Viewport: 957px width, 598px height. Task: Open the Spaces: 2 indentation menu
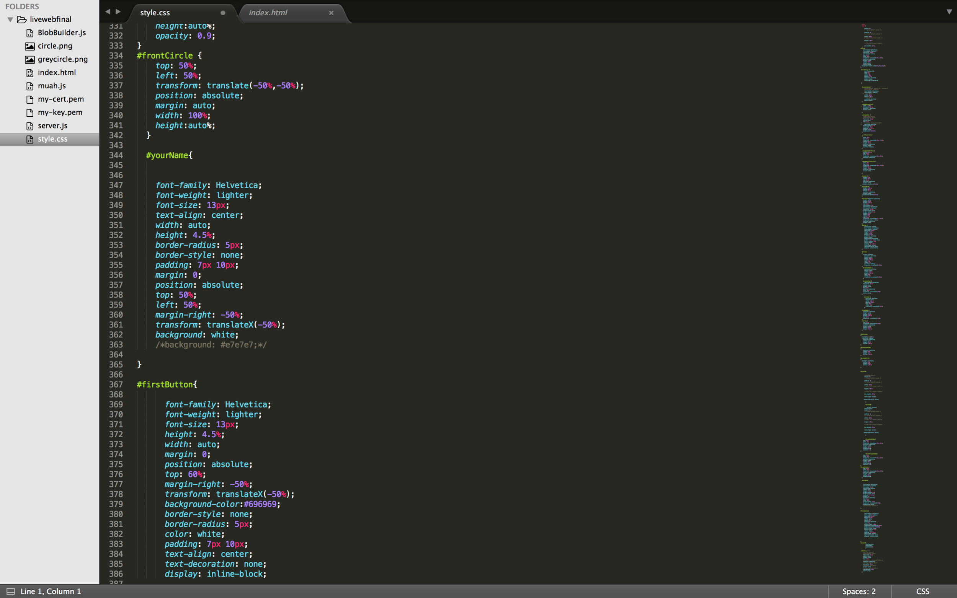pos(859,591)
